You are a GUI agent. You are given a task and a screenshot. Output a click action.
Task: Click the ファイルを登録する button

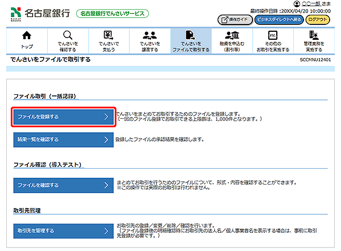pyautogui.click(x=64, y=117)
